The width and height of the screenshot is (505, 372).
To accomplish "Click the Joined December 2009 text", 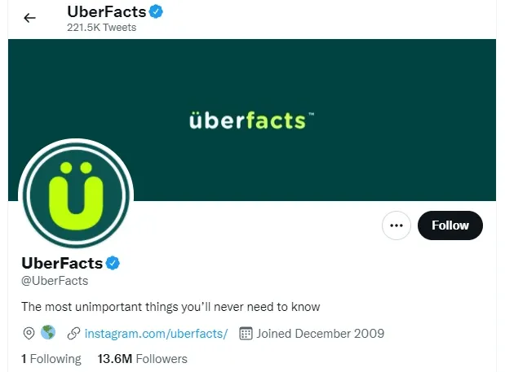I will coord(320,333).
